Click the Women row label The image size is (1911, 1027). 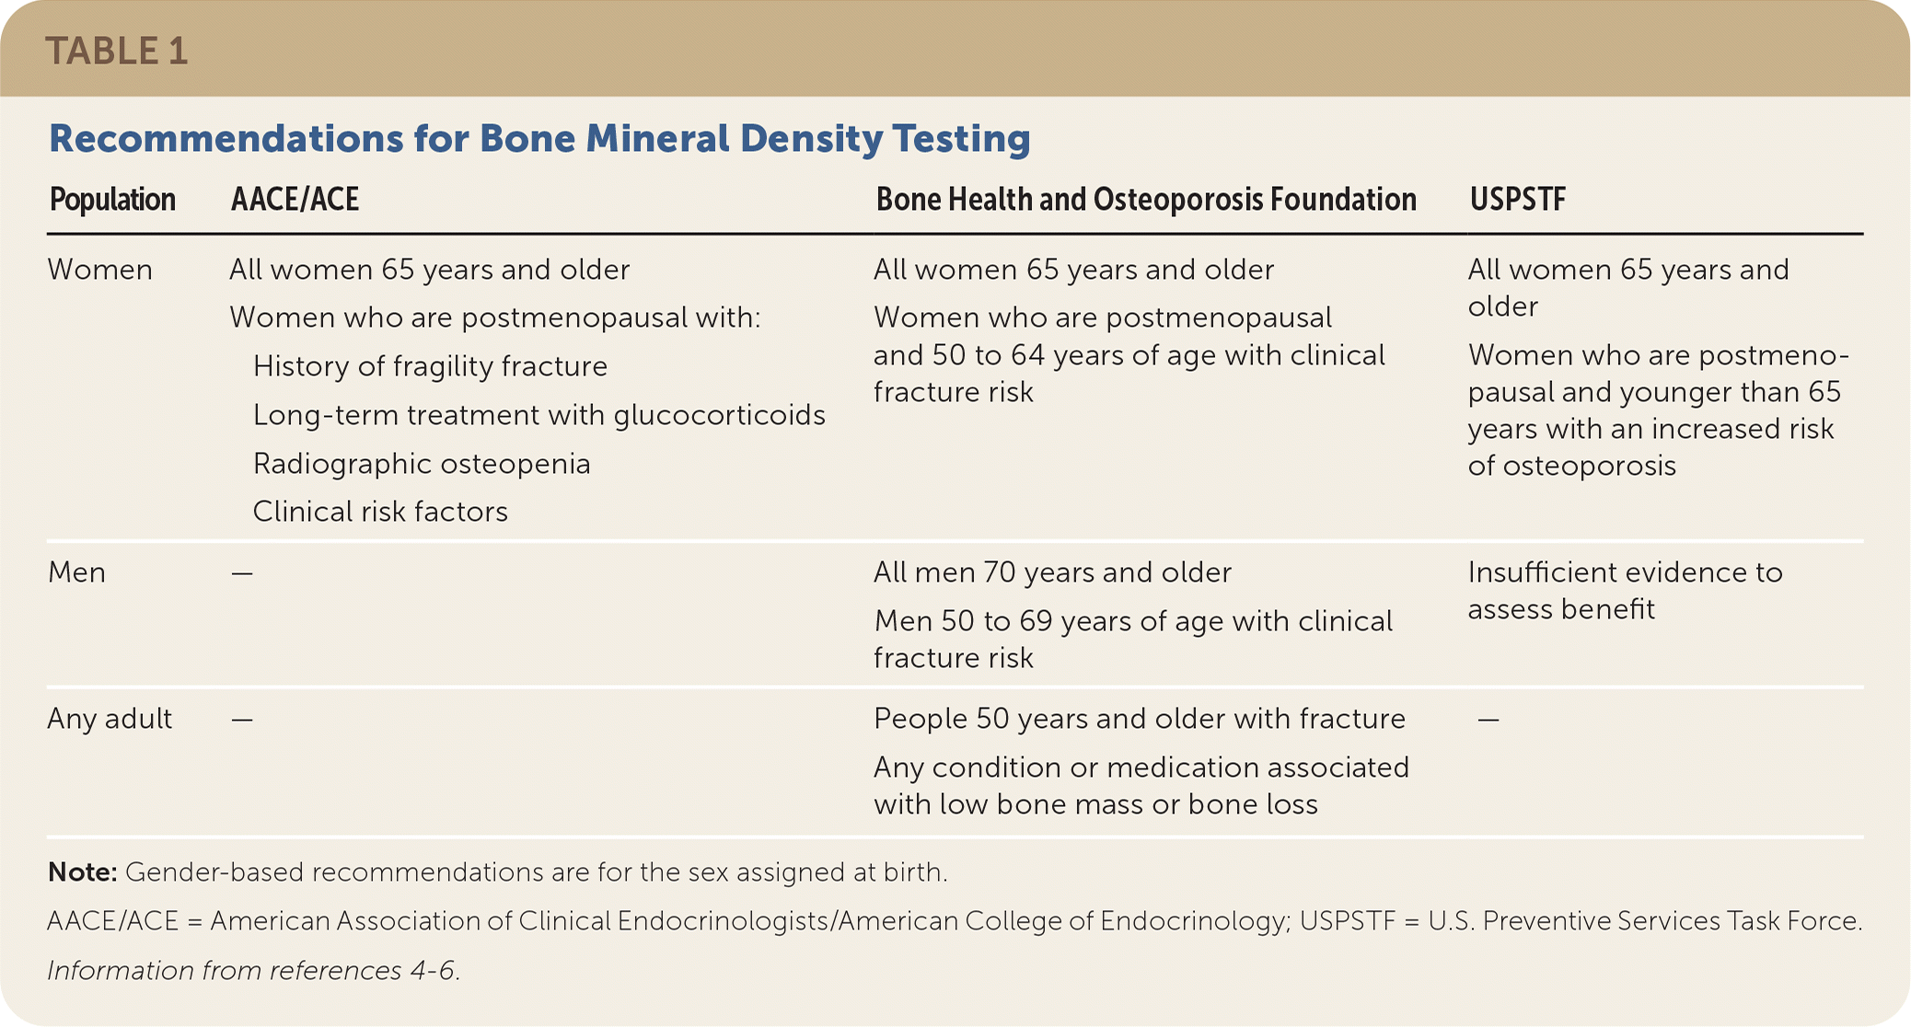tap(100, 270)
